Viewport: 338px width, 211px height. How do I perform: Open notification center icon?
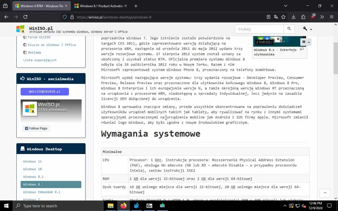tap(329, 206)
